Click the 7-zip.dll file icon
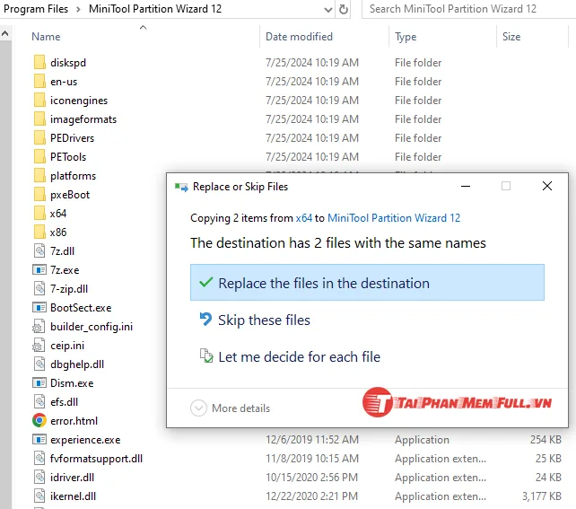576x509 pixels. 39,288
